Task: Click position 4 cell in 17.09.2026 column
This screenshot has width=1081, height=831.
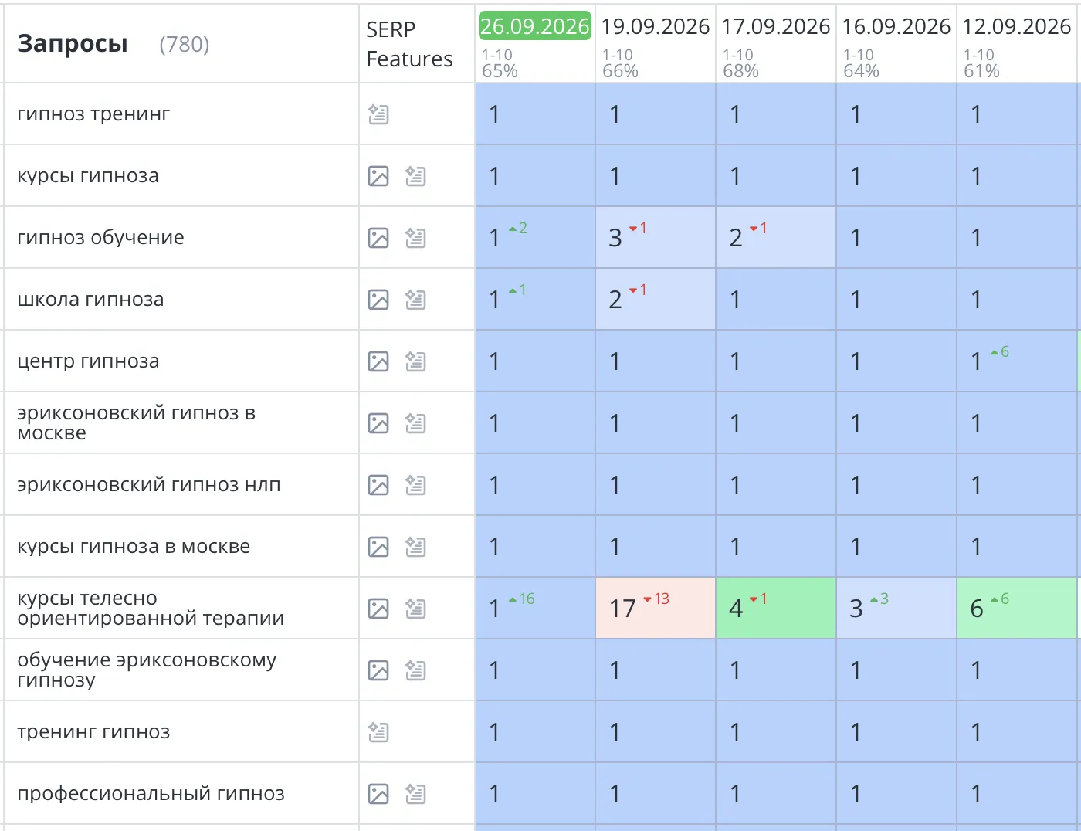Action: click(x=776, y=609)
